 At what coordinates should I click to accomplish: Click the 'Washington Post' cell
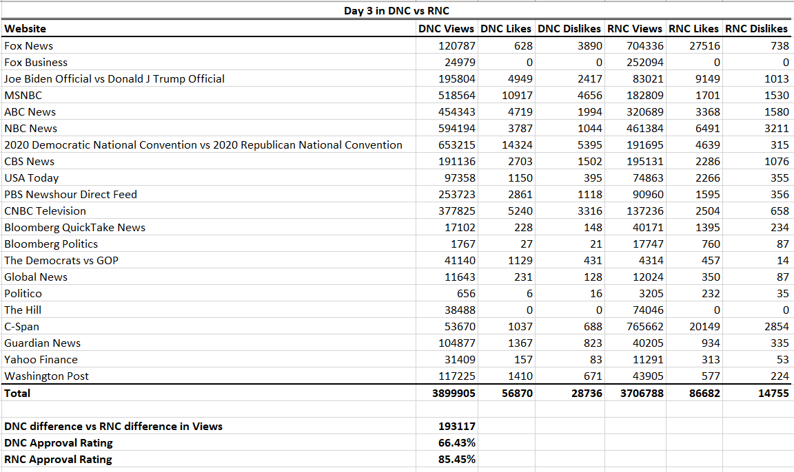pyautogui.click(x=209, y=376)
